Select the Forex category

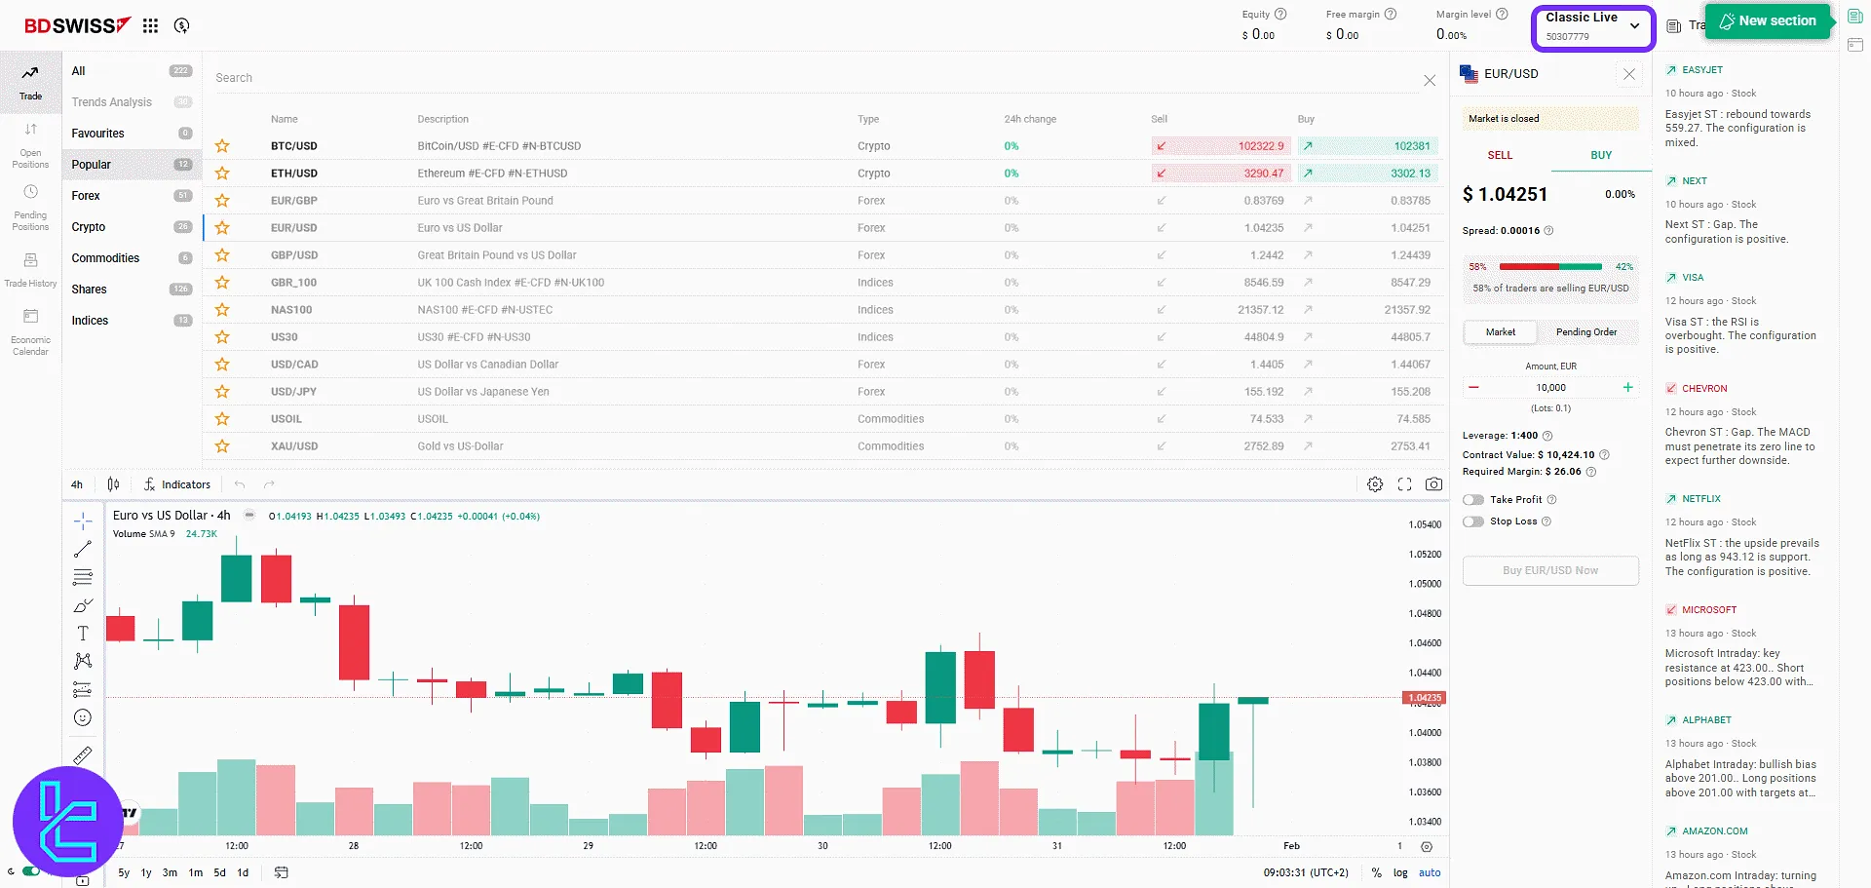coord(132,196)
